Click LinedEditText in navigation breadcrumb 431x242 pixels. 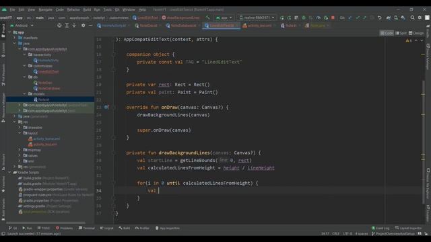[145, 17]
